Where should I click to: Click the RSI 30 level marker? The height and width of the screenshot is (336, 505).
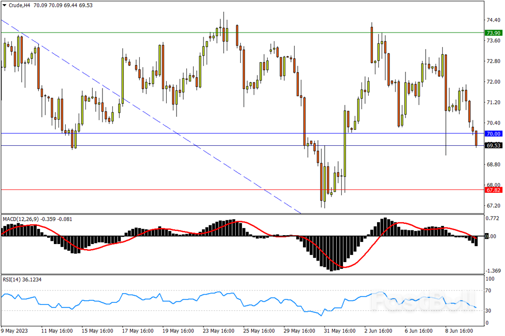click(488, 311)
